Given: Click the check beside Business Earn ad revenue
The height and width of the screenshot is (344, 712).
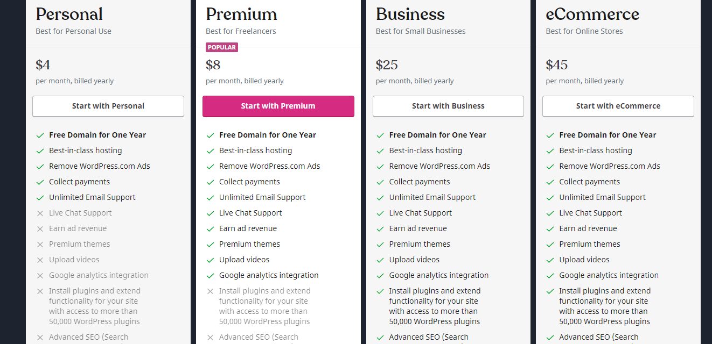Looking at the screenshot, I should click(380, 229).
